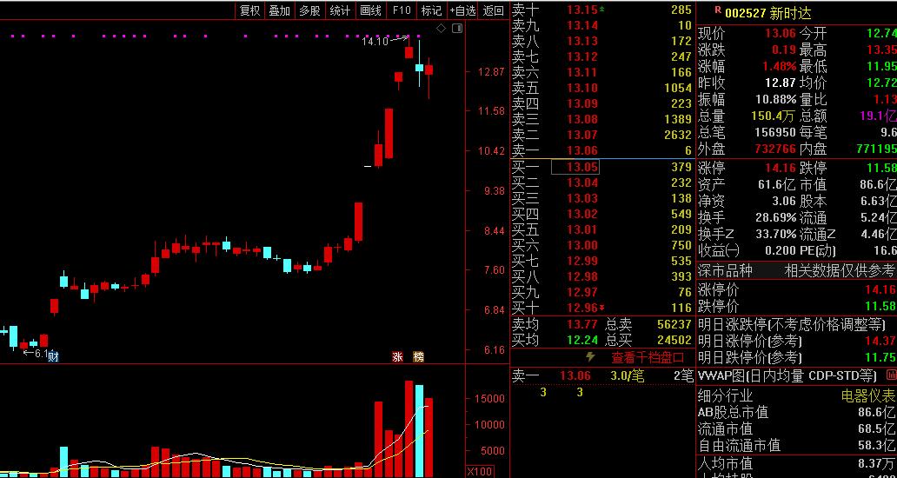This screenshot has height=478, width=897.
Task: Click the 财 financial marker on the chart
Action: (53, 357)
